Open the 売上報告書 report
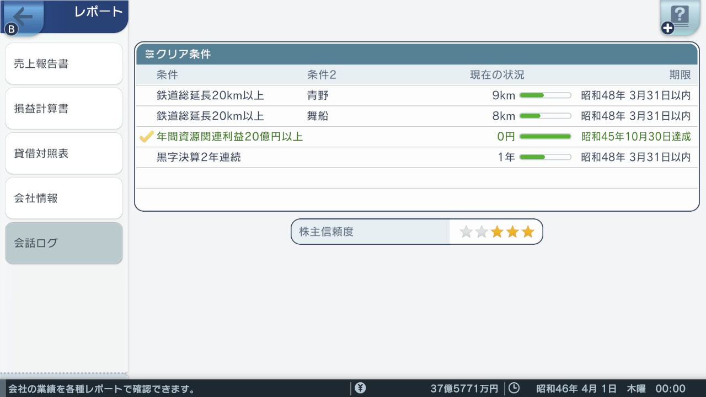 pyautogui.click(x=64, y=64)
